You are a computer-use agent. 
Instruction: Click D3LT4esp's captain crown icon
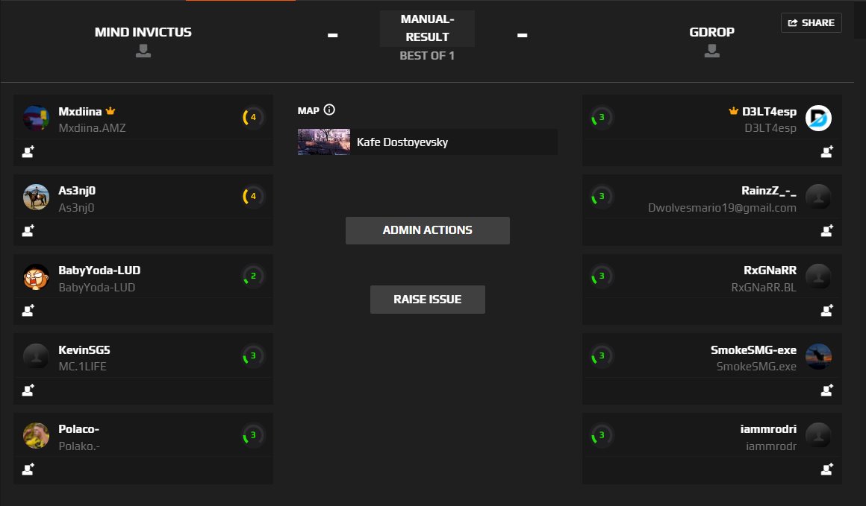[733, 111]
